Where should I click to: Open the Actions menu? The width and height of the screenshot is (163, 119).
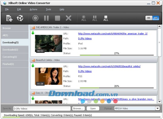(33, 9)
